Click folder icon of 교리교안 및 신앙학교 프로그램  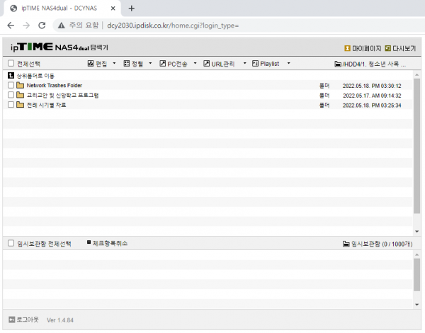click(x=20, y=95)
